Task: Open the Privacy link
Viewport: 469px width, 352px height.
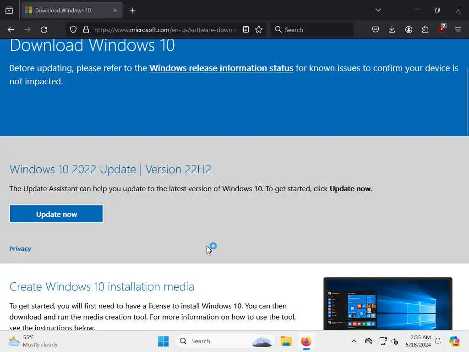Action: tap(20, 249)
